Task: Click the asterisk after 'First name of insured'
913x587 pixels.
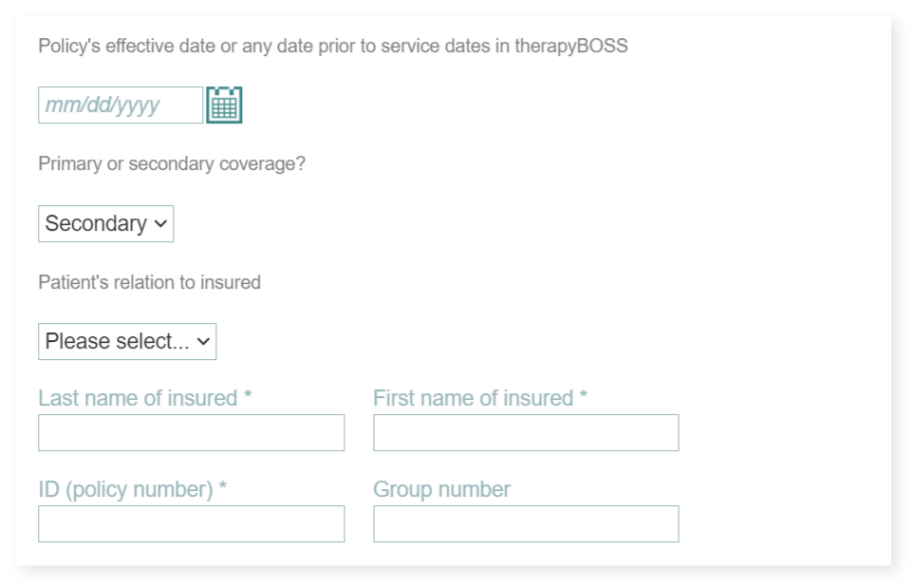Action: click(584, 398)
